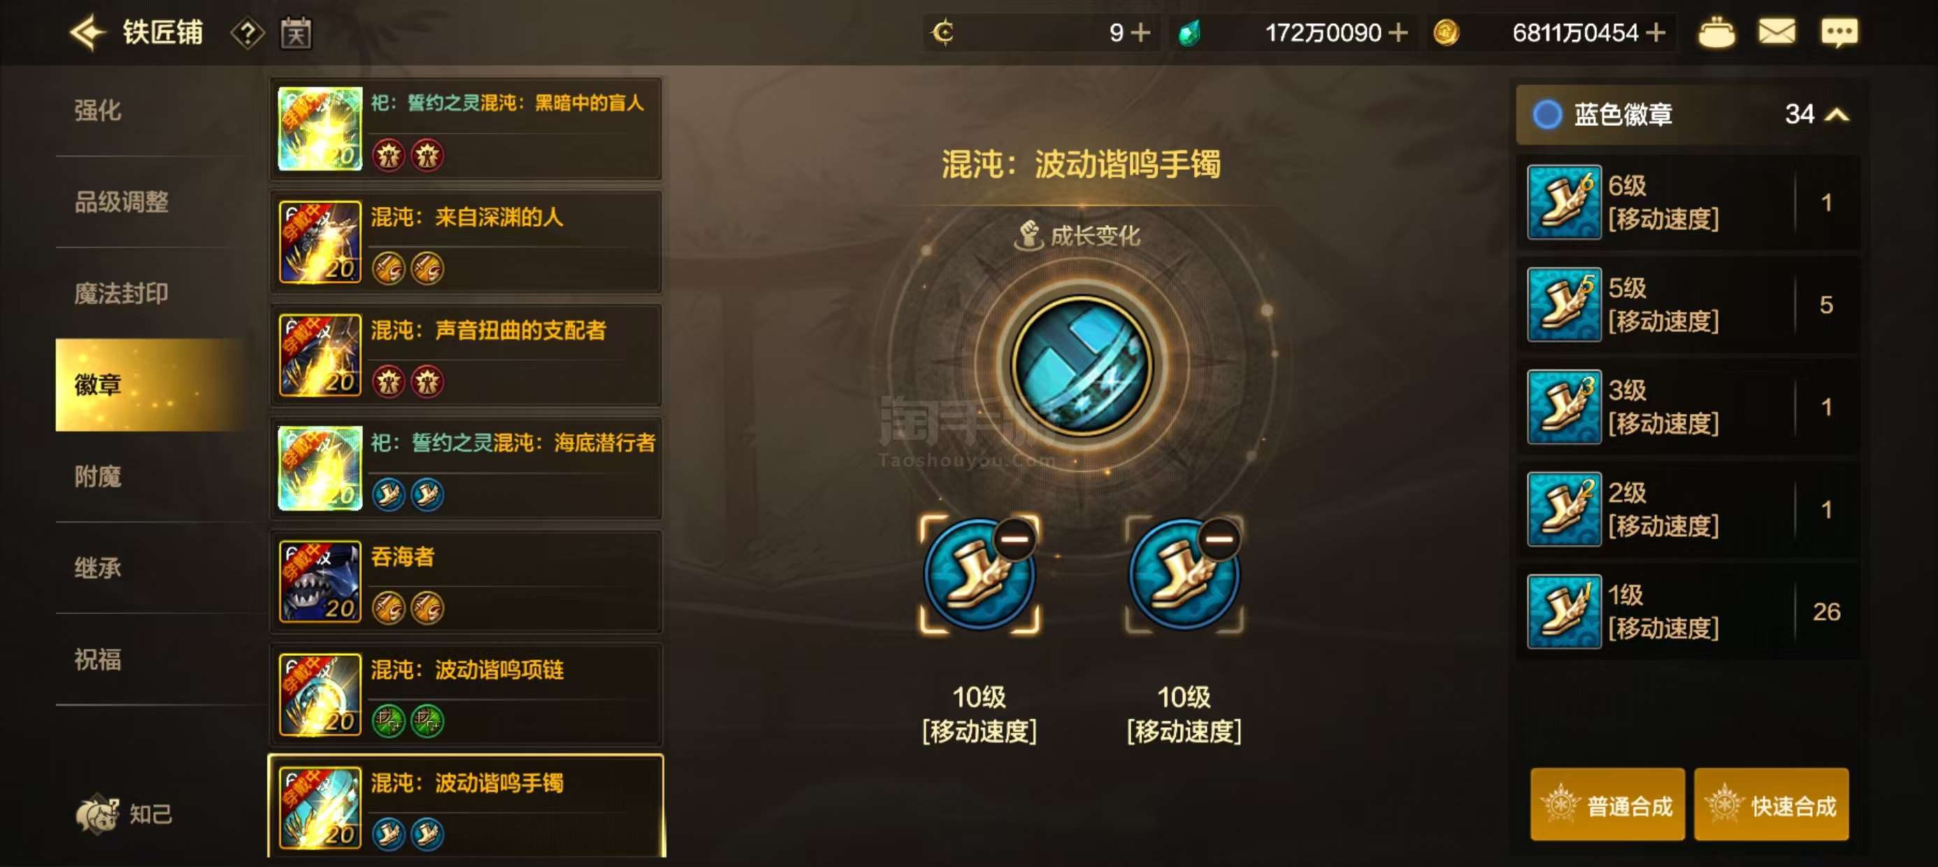Toggle the 蓝色徽章 blue circle filter
This screenshot has width=1938, height=867.
click(x=1546, y=115)
